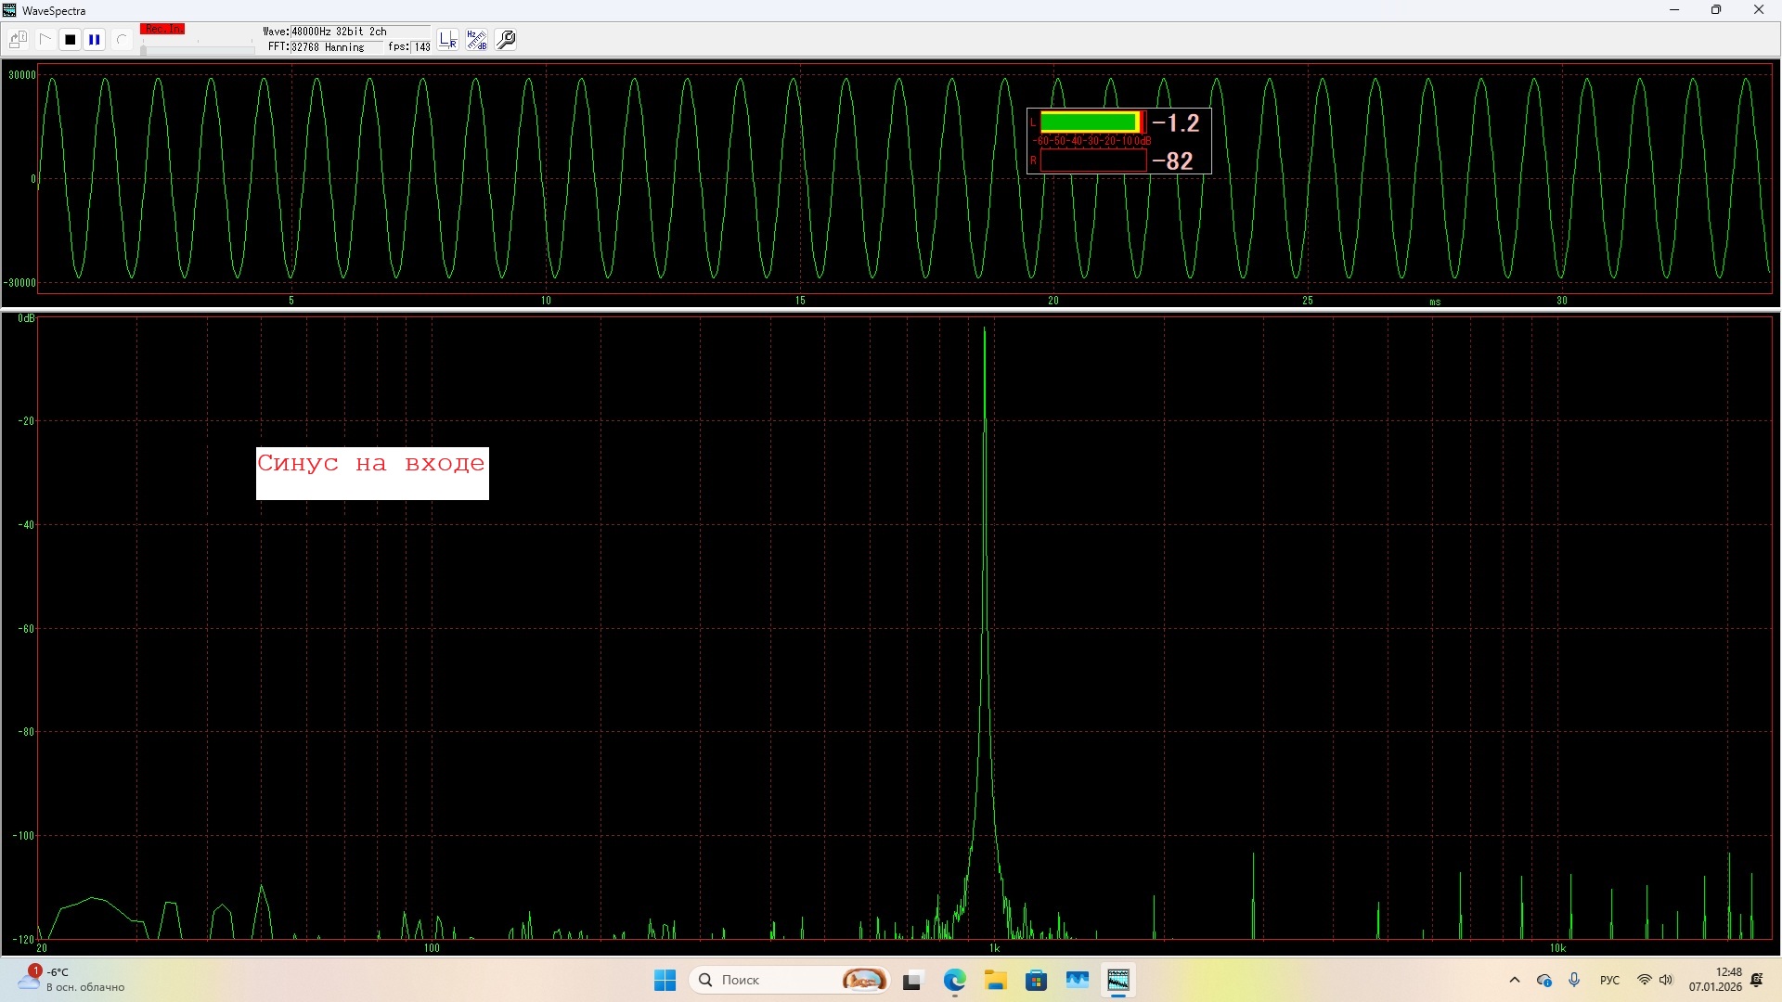Click the Play triangle button
1782x1002 pixels.
tap(45, 40)
